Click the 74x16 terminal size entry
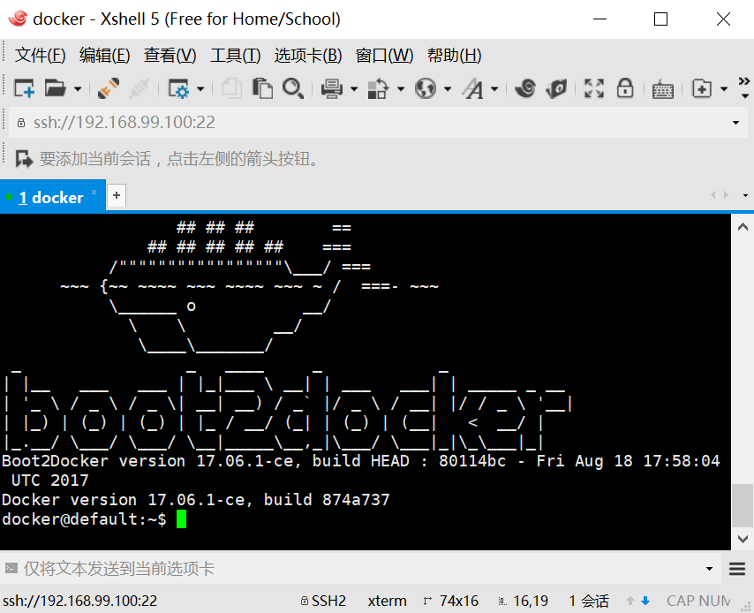Image resolution: width=754 pixels, height=613 pixels. pyautogui.click(x=451, y=601)
